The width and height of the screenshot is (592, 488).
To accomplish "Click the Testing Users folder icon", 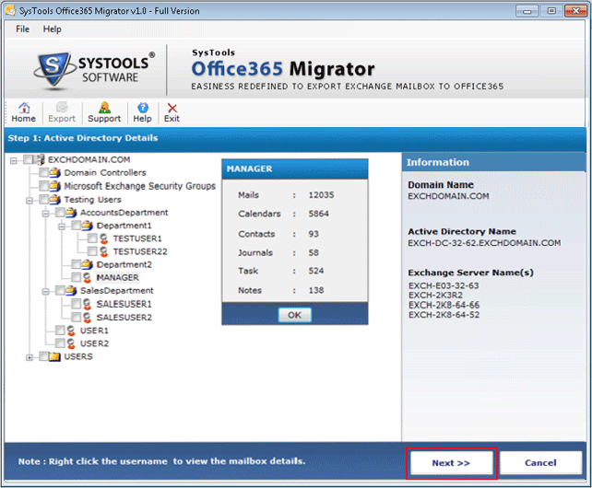I will (x=55, y=199).
